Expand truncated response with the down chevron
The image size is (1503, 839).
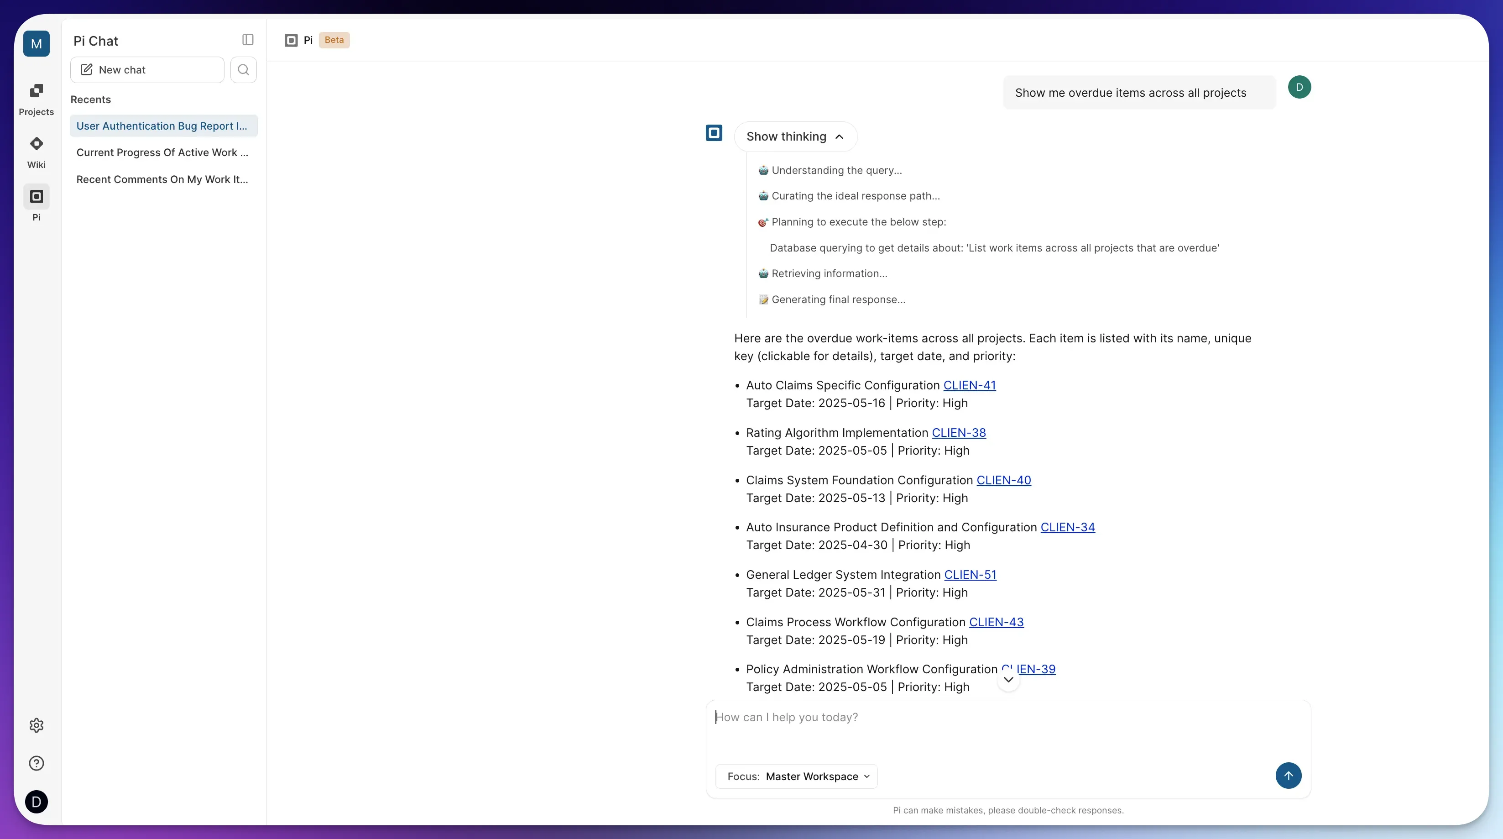point(1009,680)
